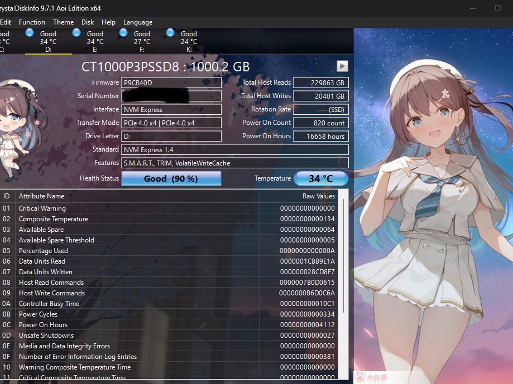
Task: Select the Available Spare Threshold row
Action: coord(169,240)
